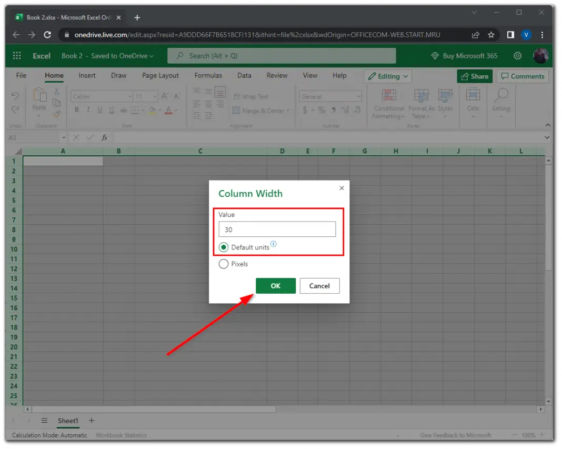The height and width of the screenshot is (449, 562).
Task: Click the Italic formatting icon
Action: pos(88,110)
